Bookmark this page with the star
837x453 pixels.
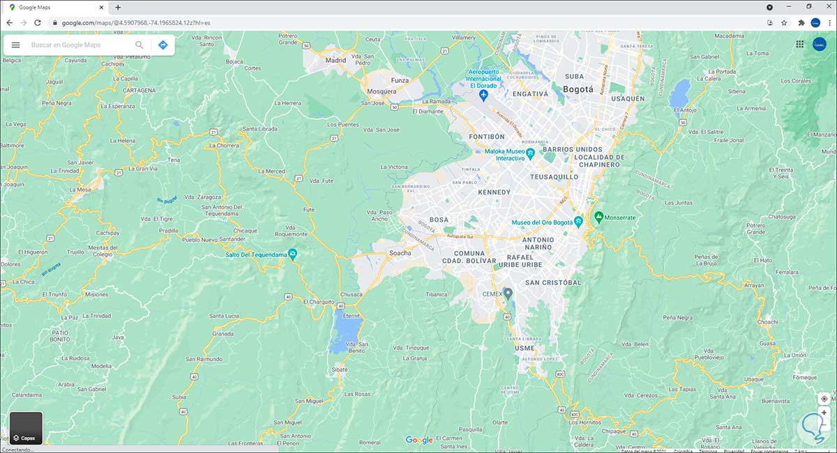pyautogui.click(x=784, y=22)
